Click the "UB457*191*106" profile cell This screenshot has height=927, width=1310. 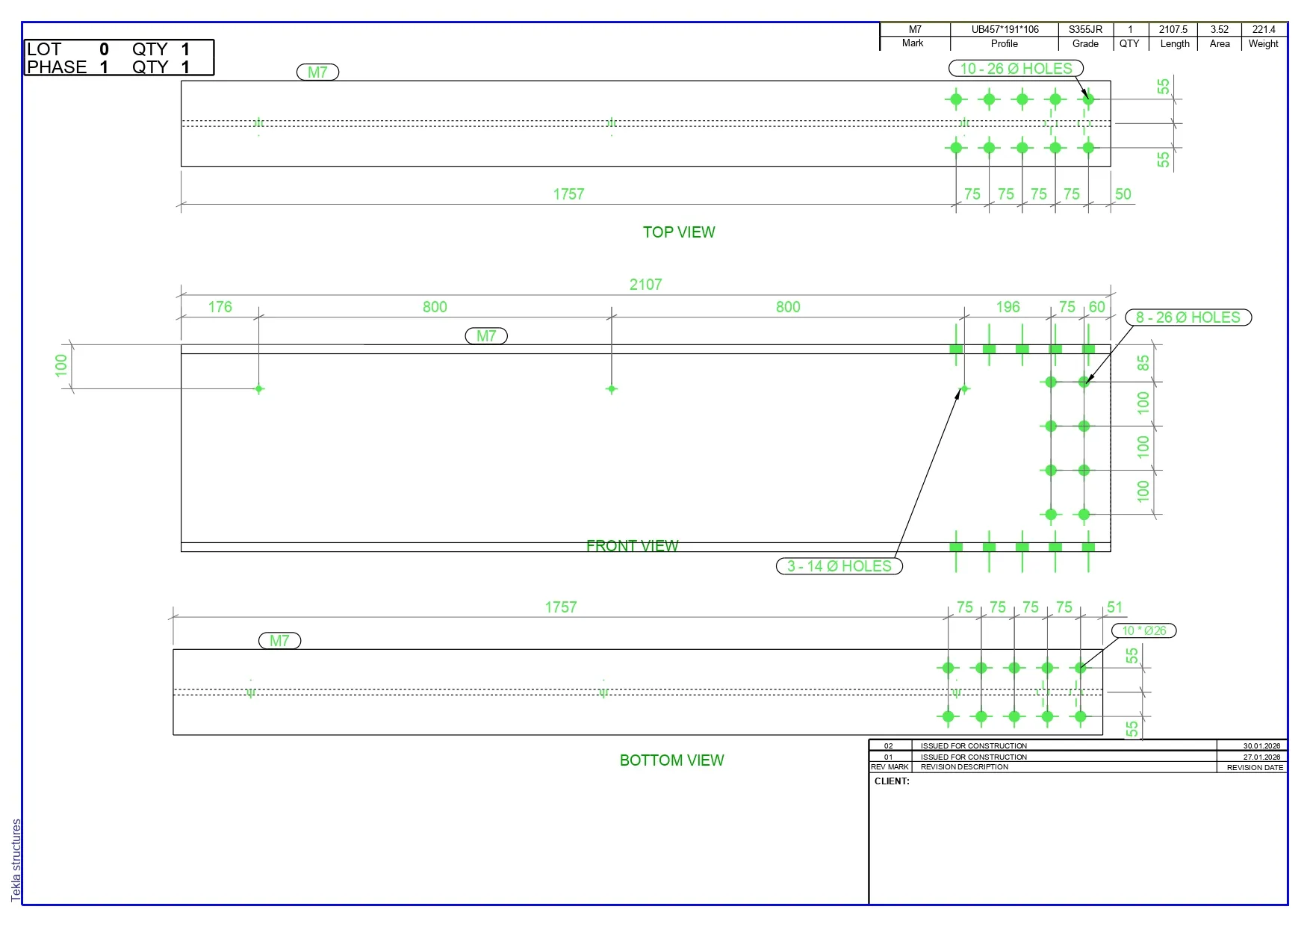pos(1005,30)
